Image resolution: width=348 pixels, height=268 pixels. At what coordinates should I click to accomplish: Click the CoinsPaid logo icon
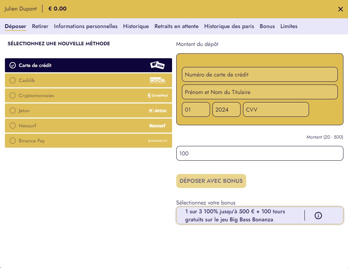coord(157,95)
